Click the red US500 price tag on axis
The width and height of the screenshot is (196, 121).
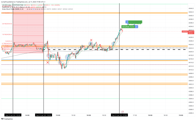pos(185,31)
